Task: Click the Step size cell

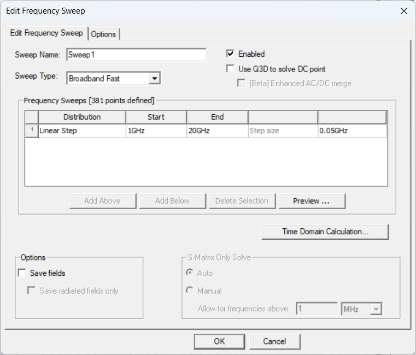Action: click(x=283, y=131)
